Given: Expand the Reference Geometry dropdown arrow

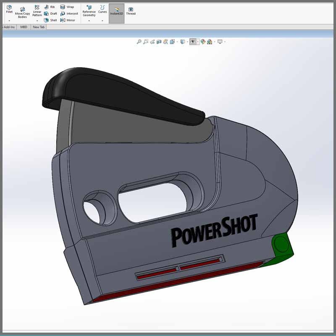Looking at the screenshot, I should point(89,21).
